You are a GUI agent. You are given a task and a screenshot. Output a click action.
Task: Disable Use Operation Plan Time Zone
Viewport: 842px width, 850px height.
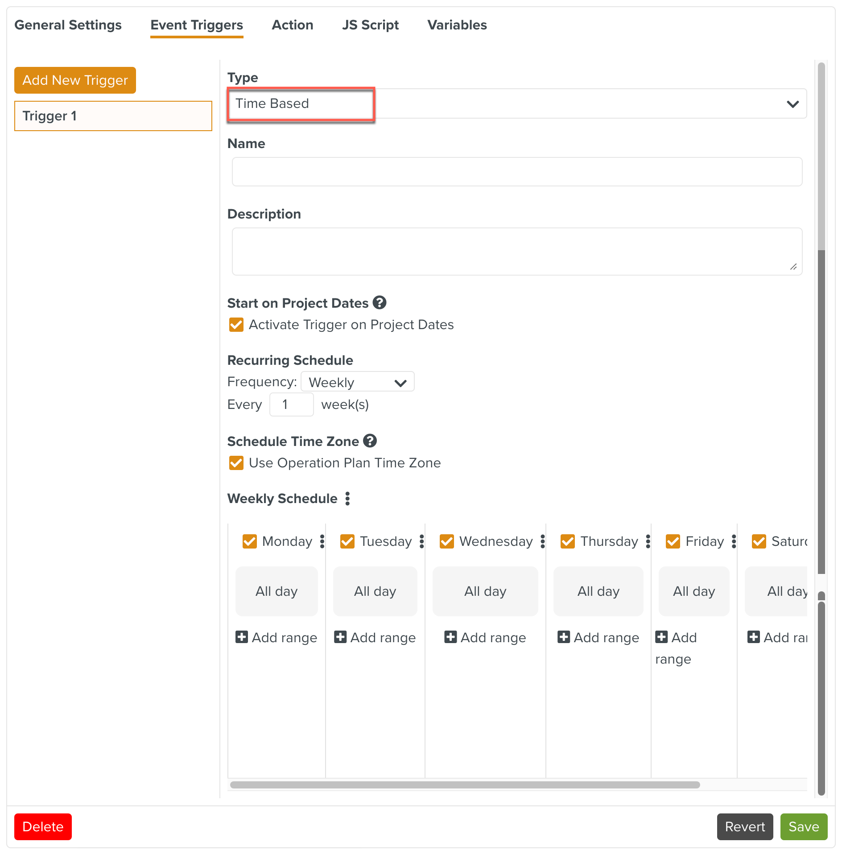pyautogui.click(x=236, y=463)
